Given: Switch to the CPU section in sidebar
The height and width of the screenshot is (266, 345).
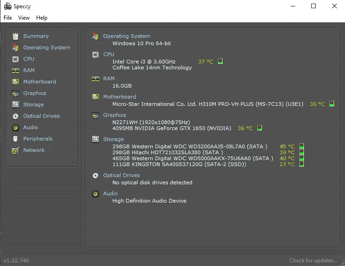Looking at the screenshot, I should click(29, 59).
